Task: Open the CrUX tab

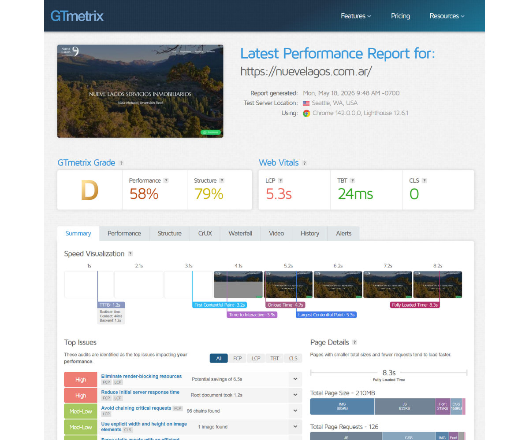Action: (205, 233)
